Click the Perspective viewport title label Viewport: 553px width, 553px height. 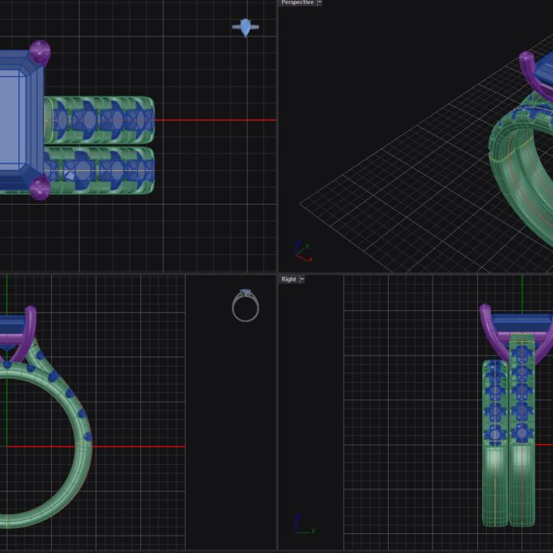point(297,2)
